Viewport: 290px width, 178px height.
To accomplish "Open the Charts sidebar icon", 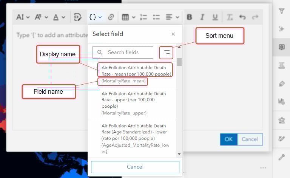I will 281,101.
